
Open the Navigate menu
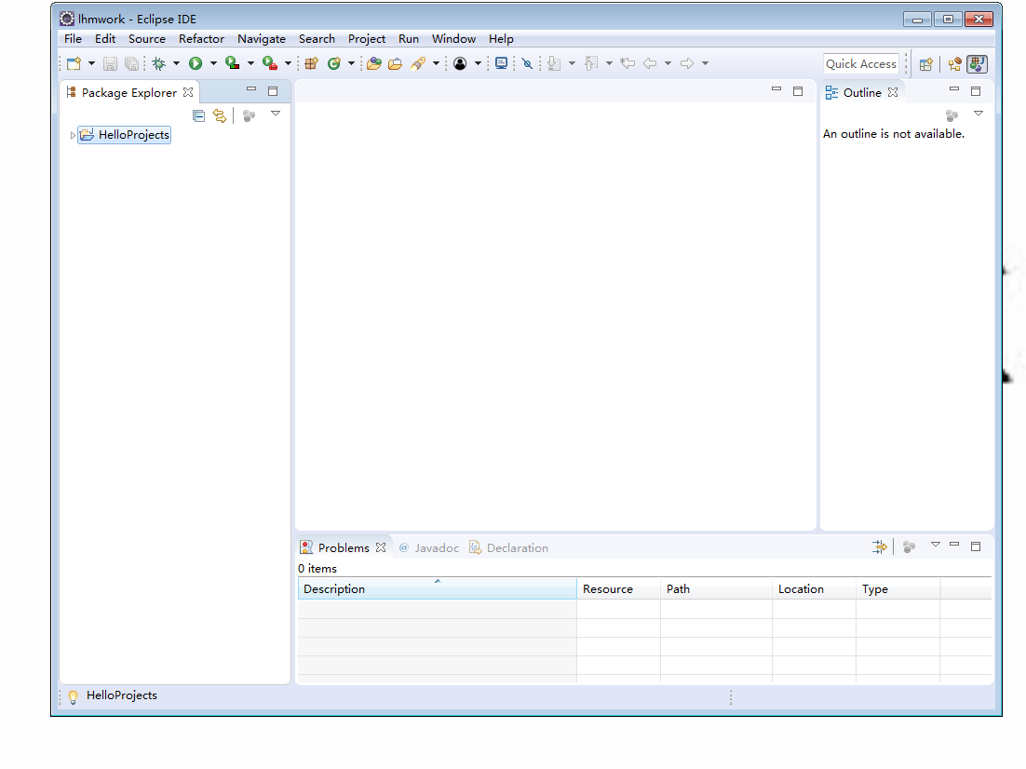point(262,38)
